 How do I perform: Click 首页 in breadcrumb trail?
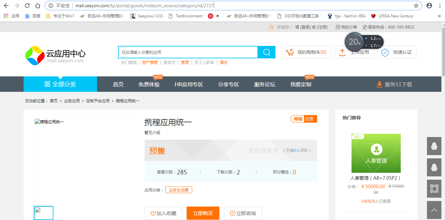pos(54,101)
